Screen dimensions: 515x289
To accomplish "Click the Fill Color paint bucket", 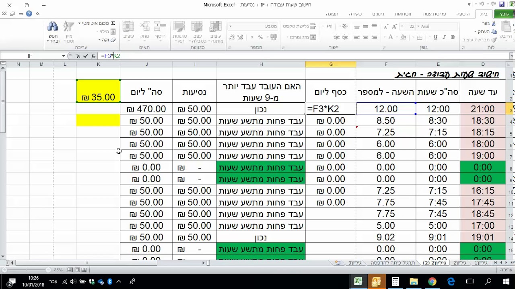I will pos(404,37).
